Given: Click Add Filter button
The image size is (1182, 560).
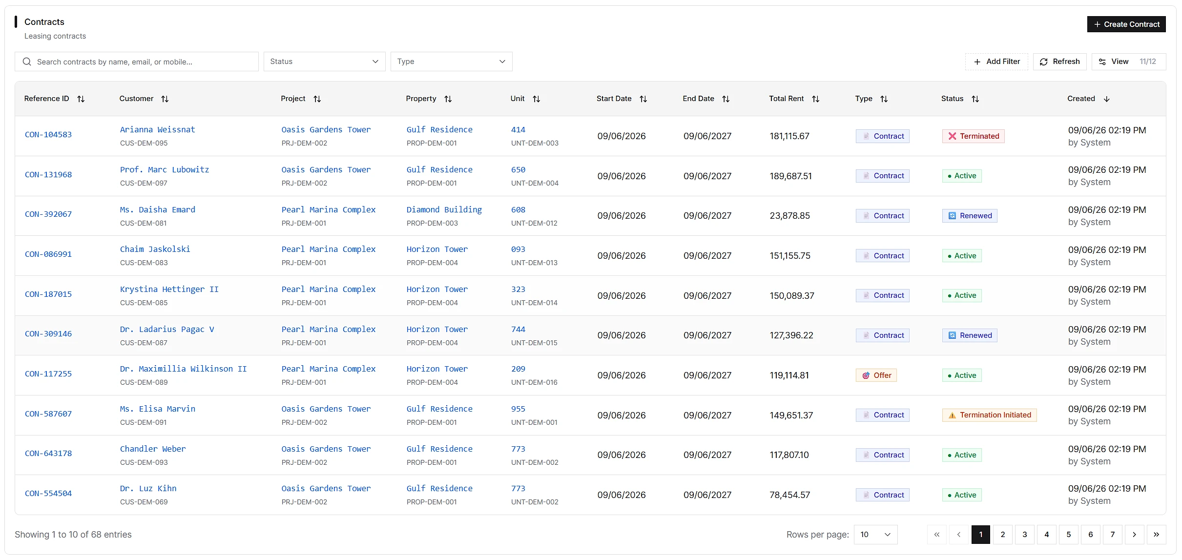Looking at the screenshot, I should click(996, 62).
